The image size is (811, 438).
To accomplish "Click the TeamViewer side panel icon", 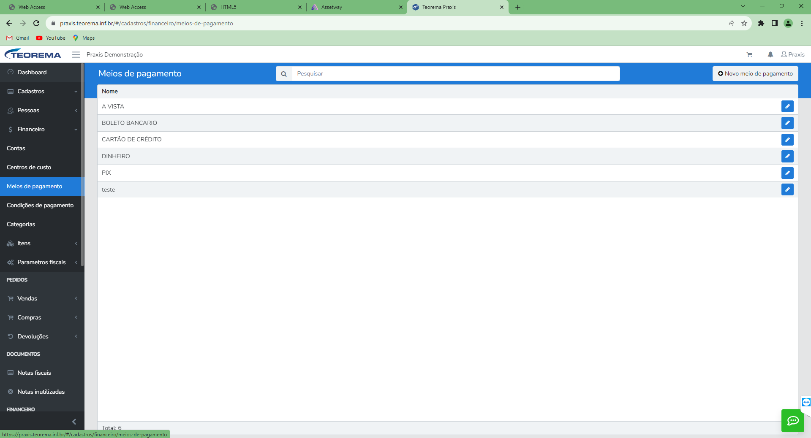I will pyautogui.click(x=806, y=402).
